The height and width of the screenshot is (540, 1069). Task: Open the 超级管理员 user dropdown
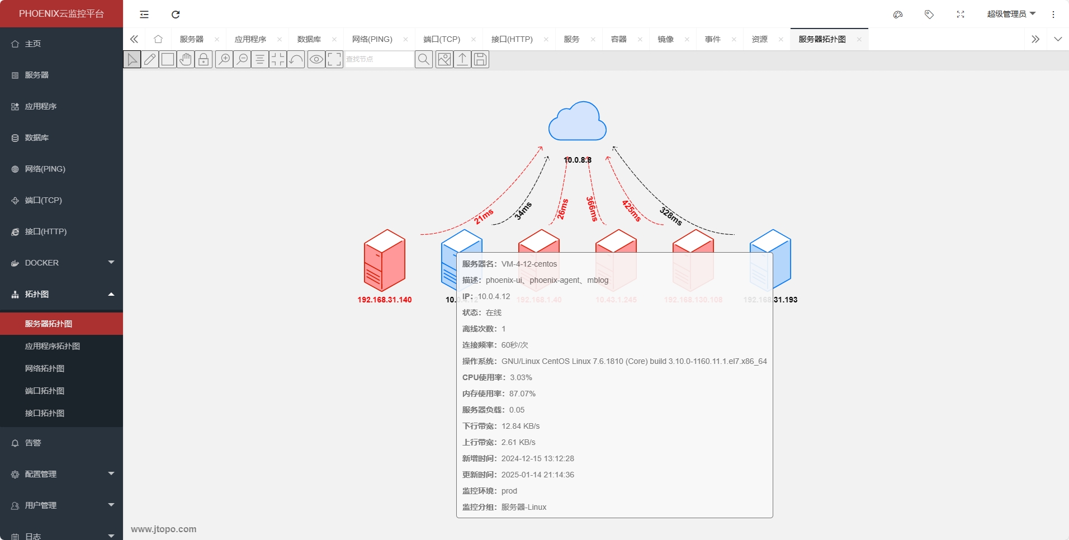click(x=1011, y=14)
